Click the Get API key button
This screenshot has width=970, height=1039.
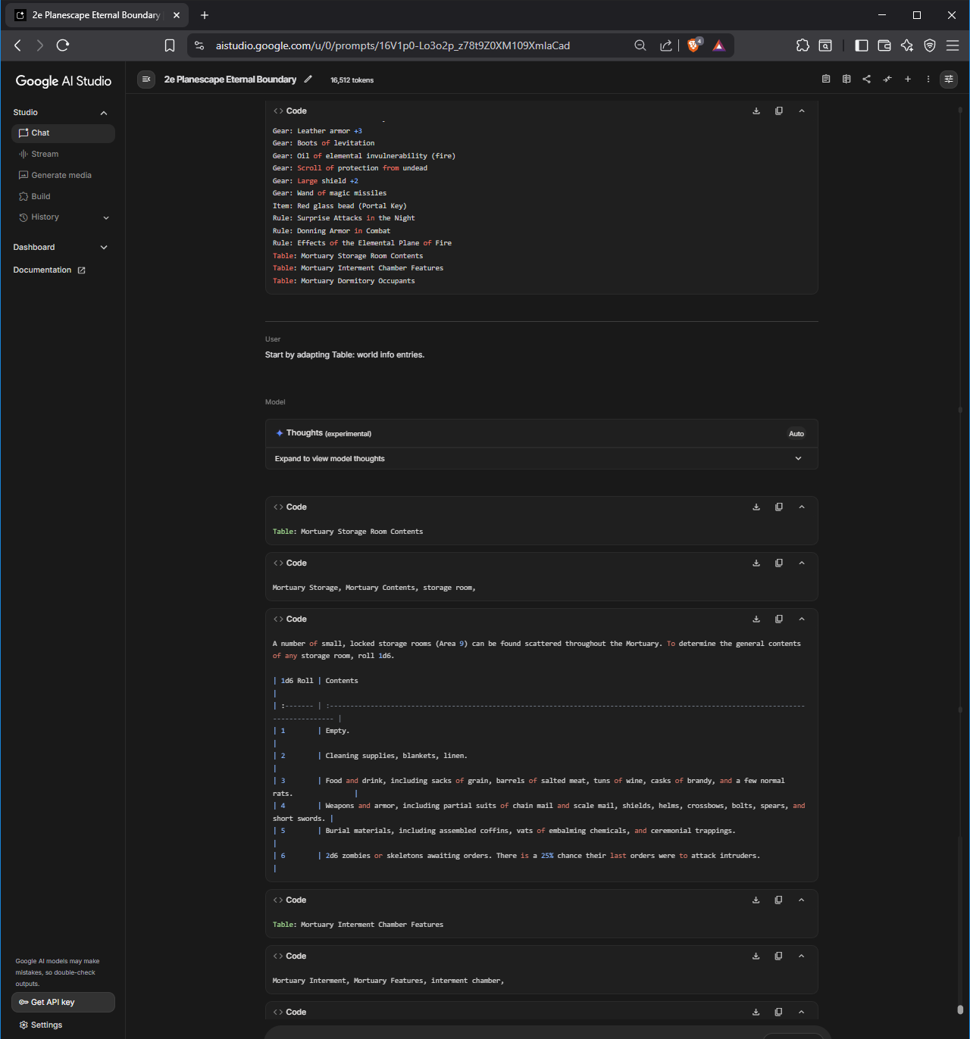[x=63, y=1003]
